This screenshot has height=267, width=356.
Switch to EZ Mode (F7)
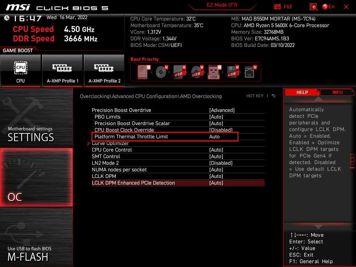click(222, 5)
